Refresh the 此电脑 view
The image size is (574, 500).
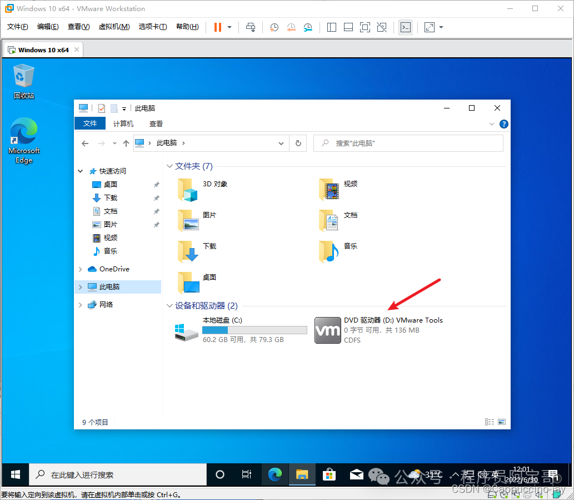(x=298, y=143)
